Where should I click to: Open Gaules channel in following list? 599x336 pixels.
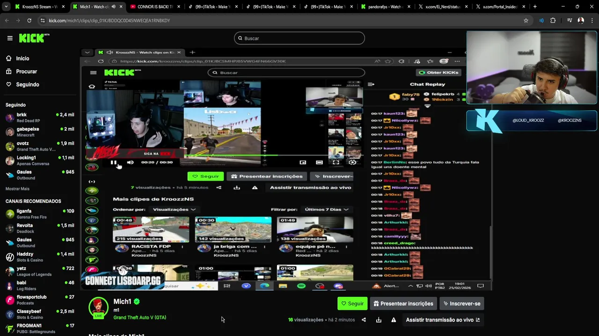pos(40,175)
